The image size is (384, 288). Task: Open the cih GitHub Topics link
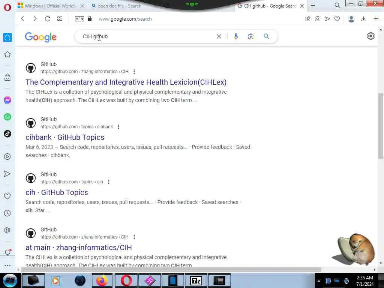pyautogui.click(x=57, y=192)
